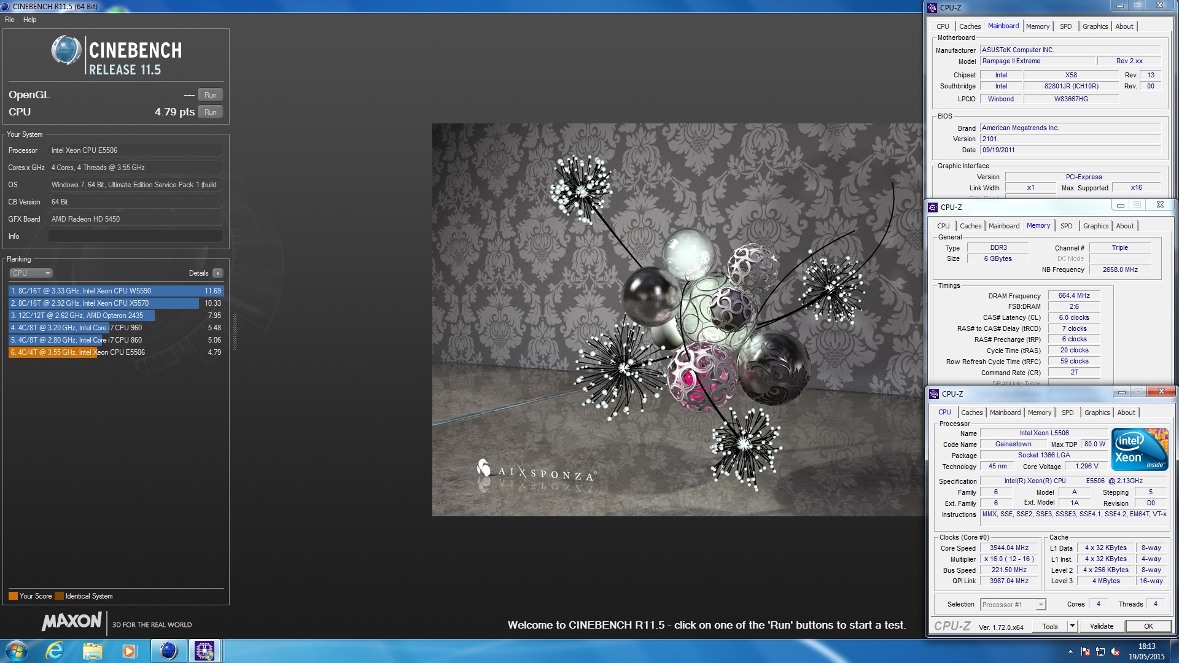1179x663 pixels.
Task: Open the CPU tab in top CPU-Z window
Action: click(x=943, y=26)
